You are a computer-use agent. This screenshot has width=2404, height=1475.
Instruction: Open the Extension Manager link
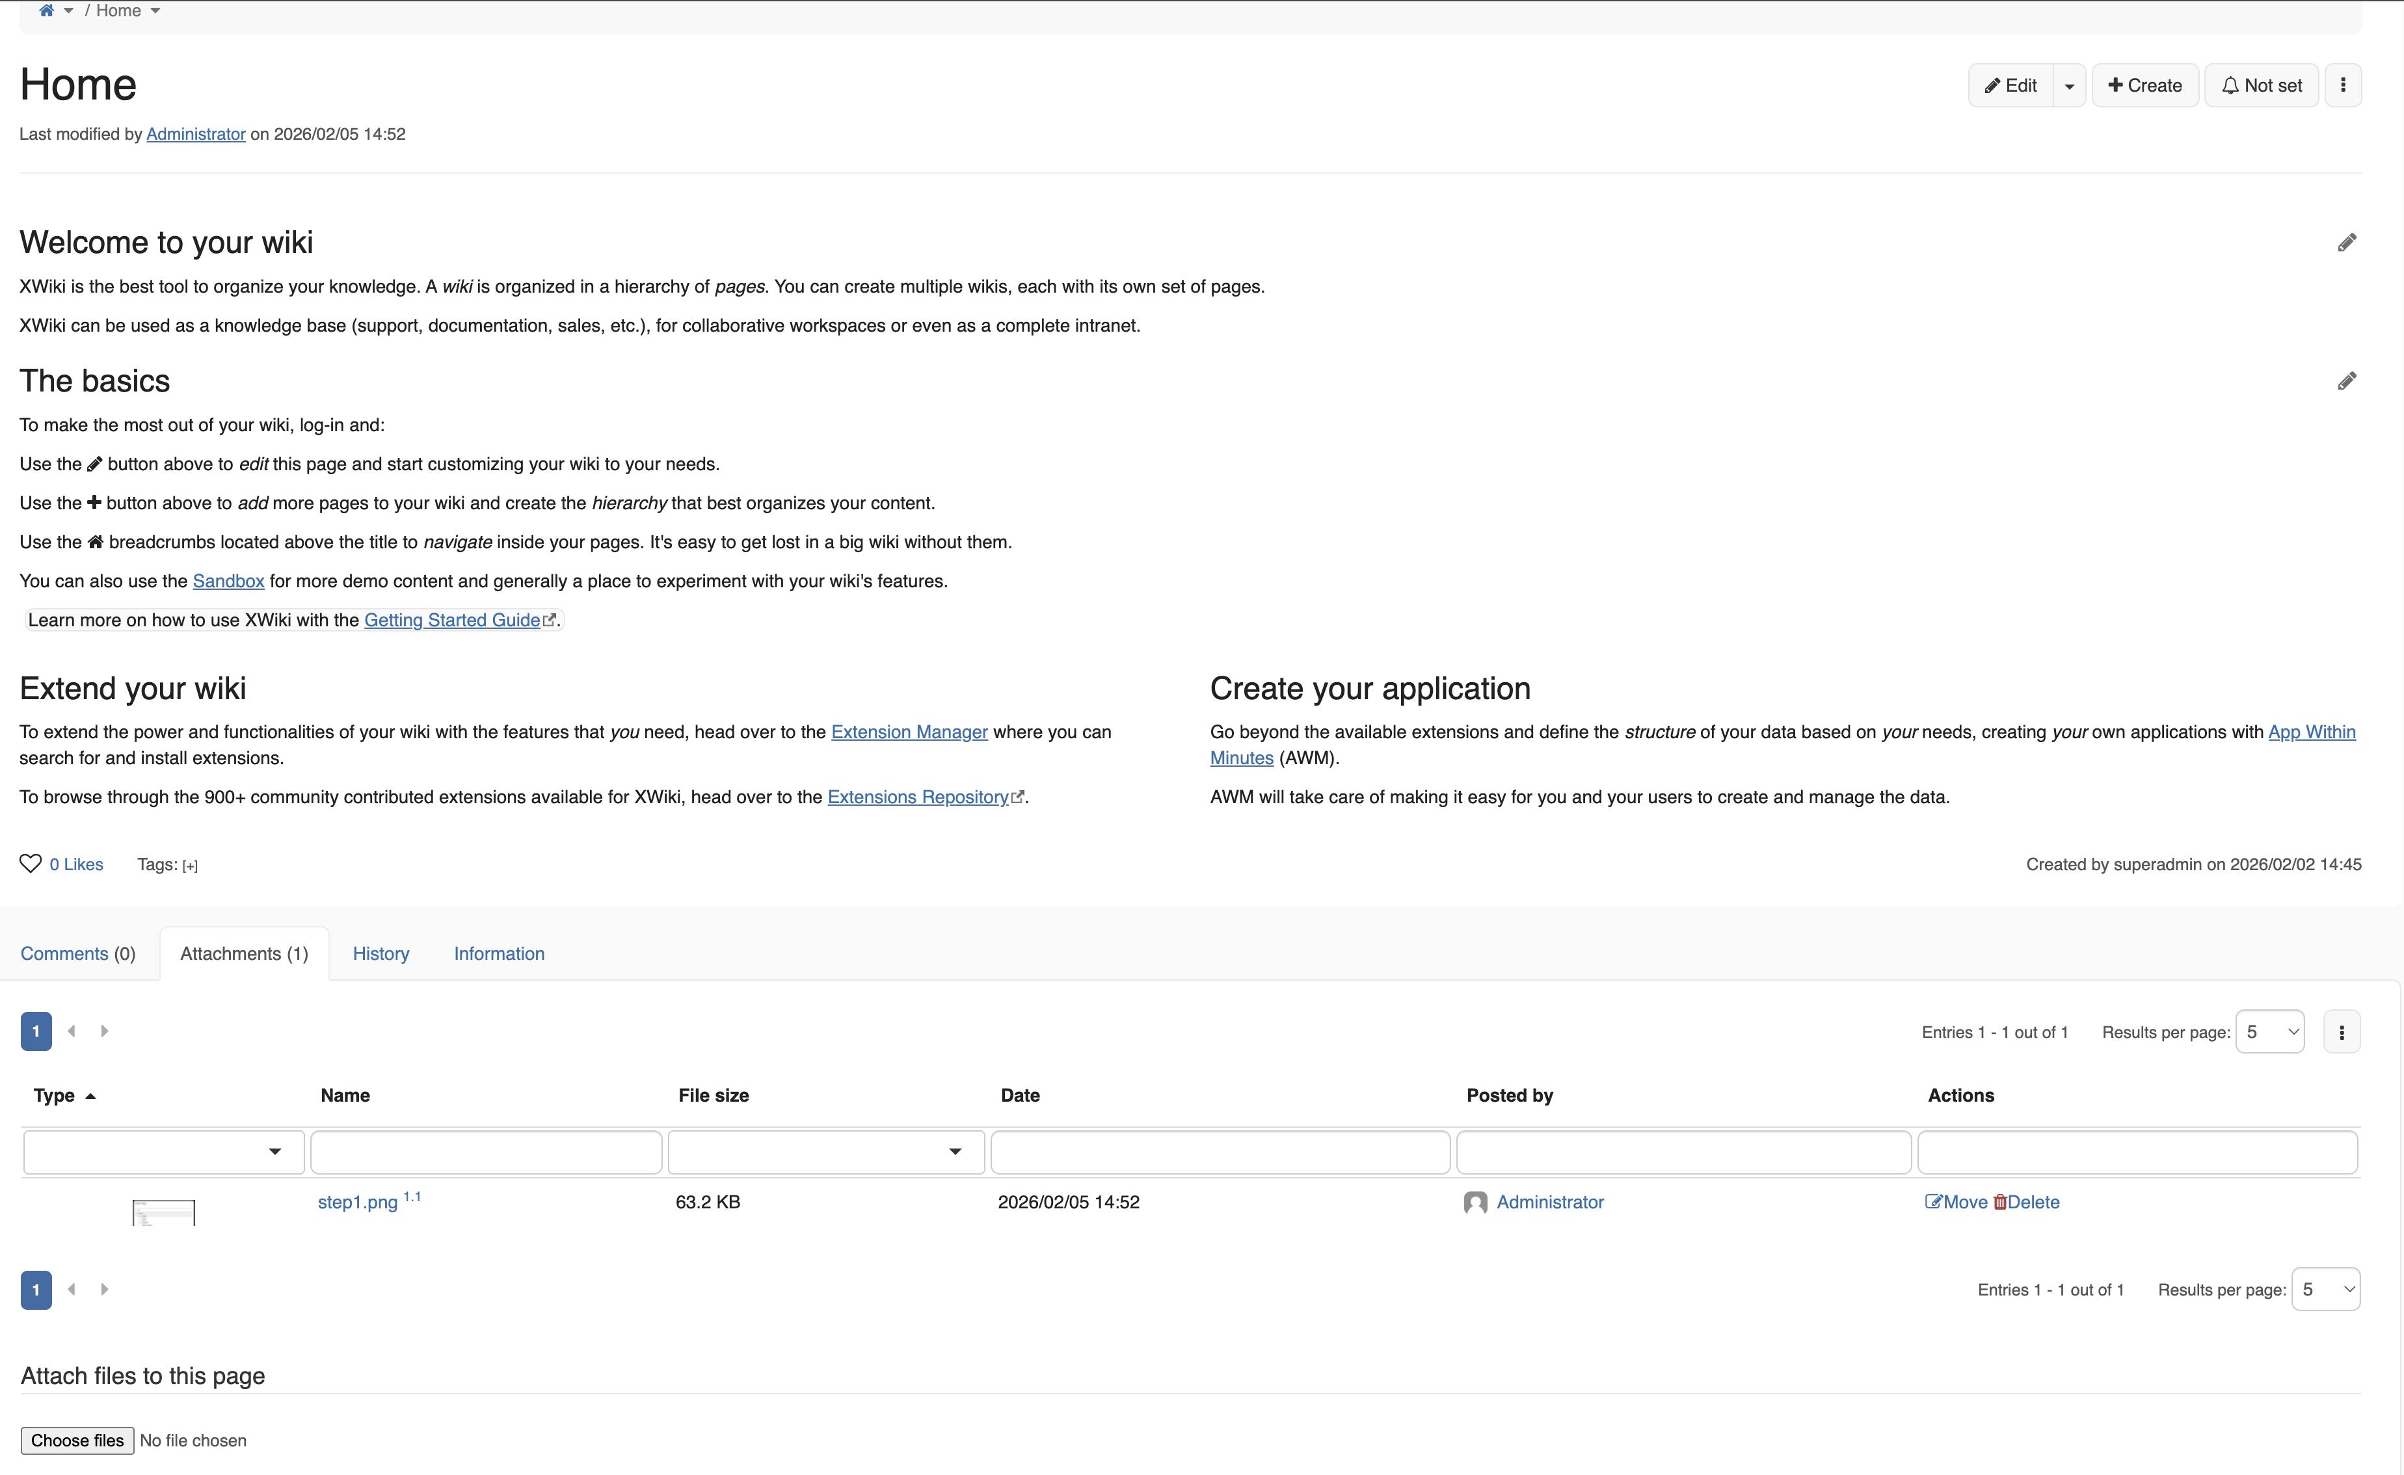(908, 732)
